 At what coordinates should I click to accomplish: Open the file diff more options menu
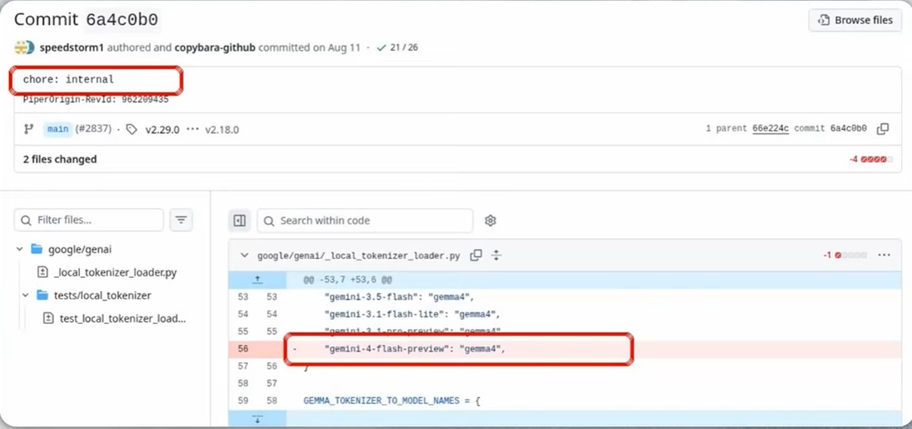[884, 255]
